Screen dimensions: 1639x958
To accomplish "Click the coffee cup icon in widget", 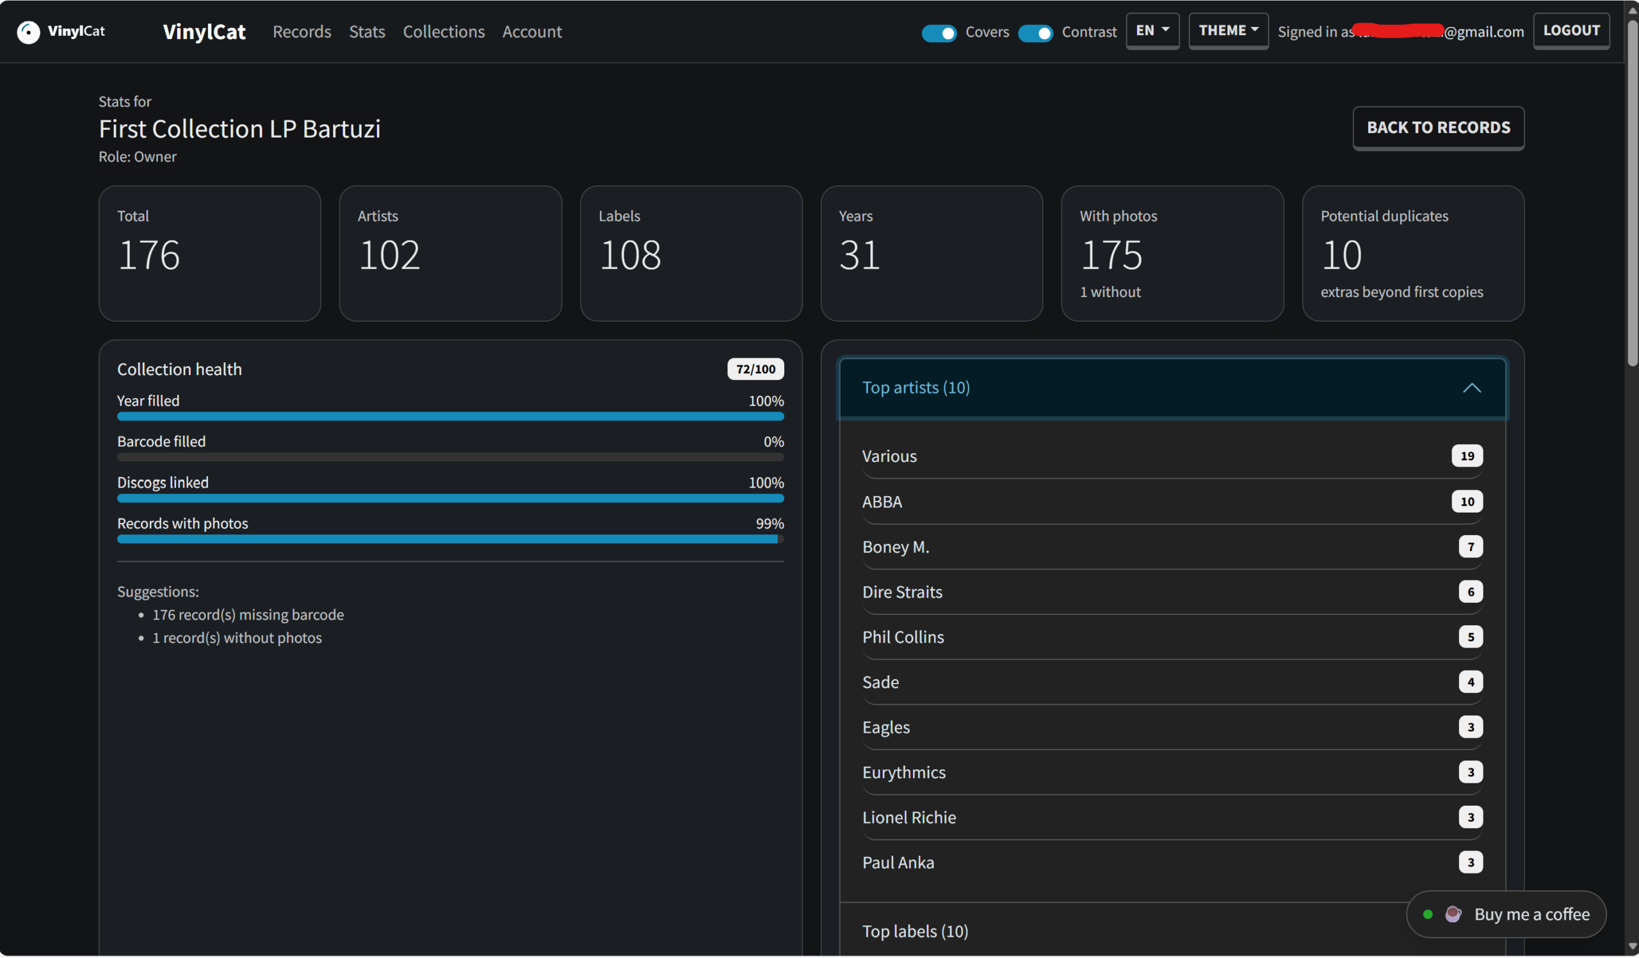I will coord(1453,914).
